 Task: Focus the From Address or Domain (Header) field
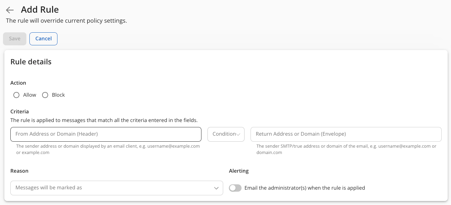(x=106, y=134)
